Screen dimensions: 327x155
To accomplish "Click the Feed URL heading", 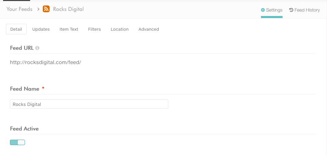I will 22,48.
